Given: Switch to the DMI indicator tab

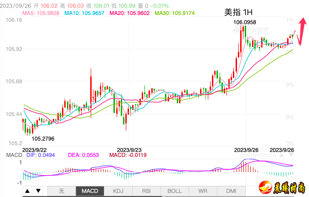Looking at the screenshot, I should coord(231,191).
